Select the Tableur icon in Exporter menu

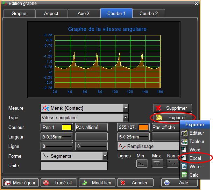[x=185, y=142]
